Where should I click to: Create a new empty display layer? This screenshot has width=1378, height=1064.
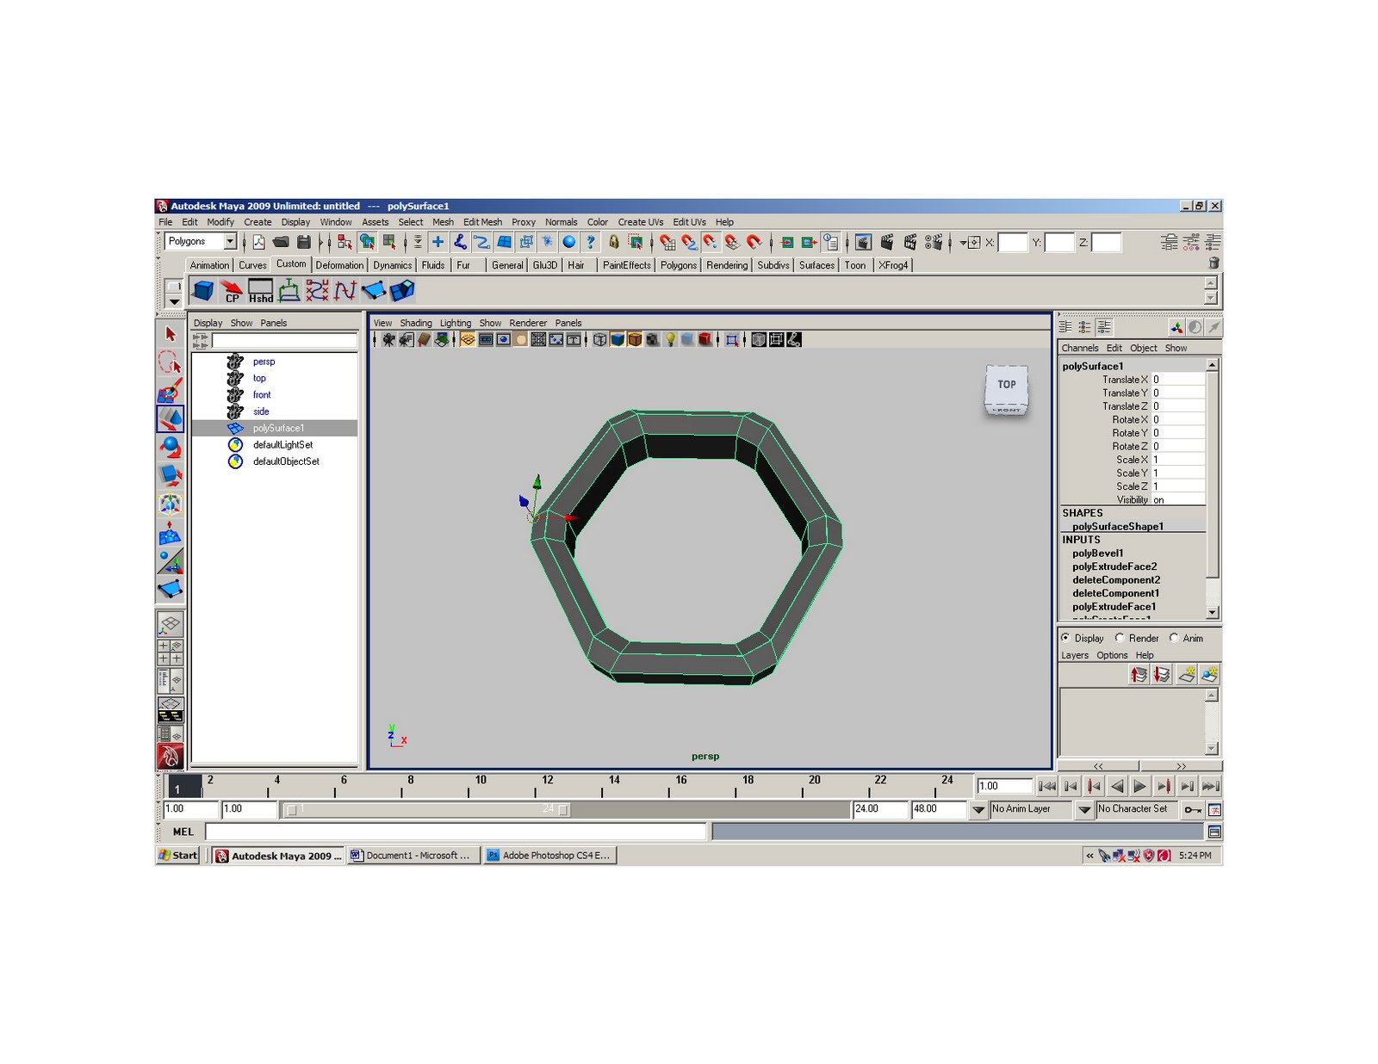tap(1187, 675)
